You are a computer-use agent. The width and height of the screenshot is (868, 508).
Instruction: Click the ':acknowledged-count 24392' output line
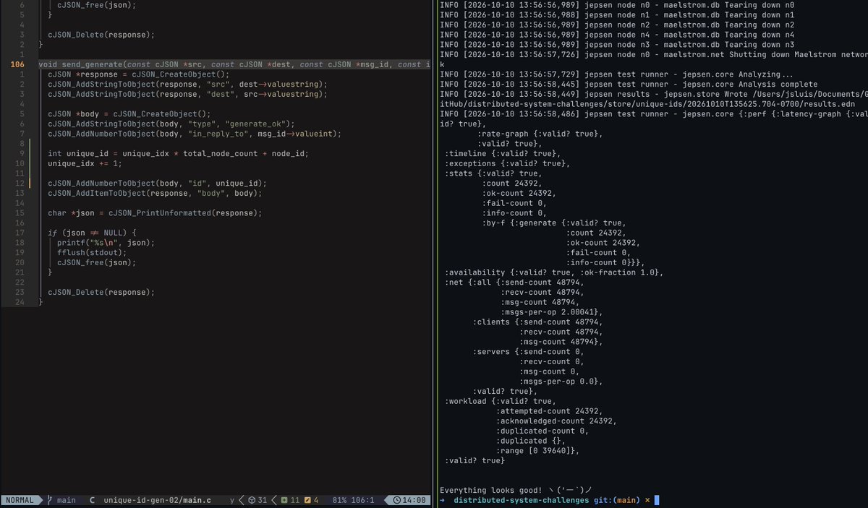click(x=558, y=421)
